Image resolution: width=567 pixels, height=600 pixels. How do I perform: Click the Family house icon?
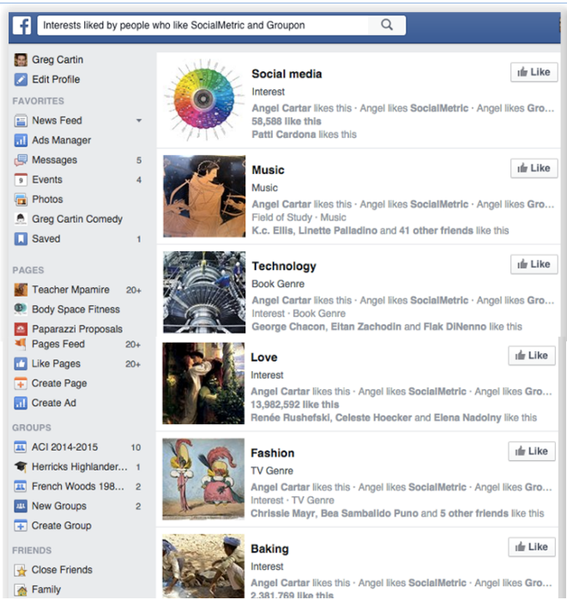coord(21,590)
